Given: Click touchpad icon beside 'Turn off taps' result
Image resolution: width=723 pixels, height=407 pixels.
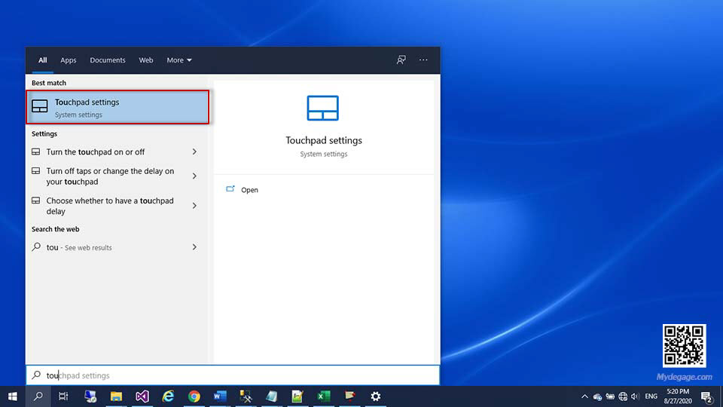Looking at the screenshot, I should (35, 171).
